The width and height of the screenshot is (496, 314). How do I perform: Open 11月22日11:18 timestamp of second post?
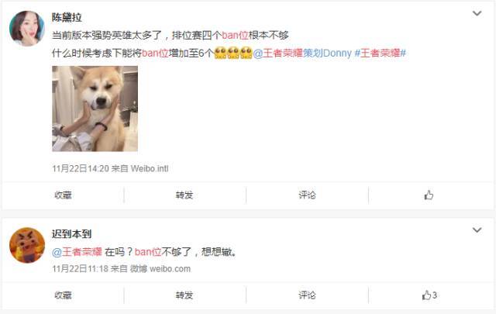[81, 269]
